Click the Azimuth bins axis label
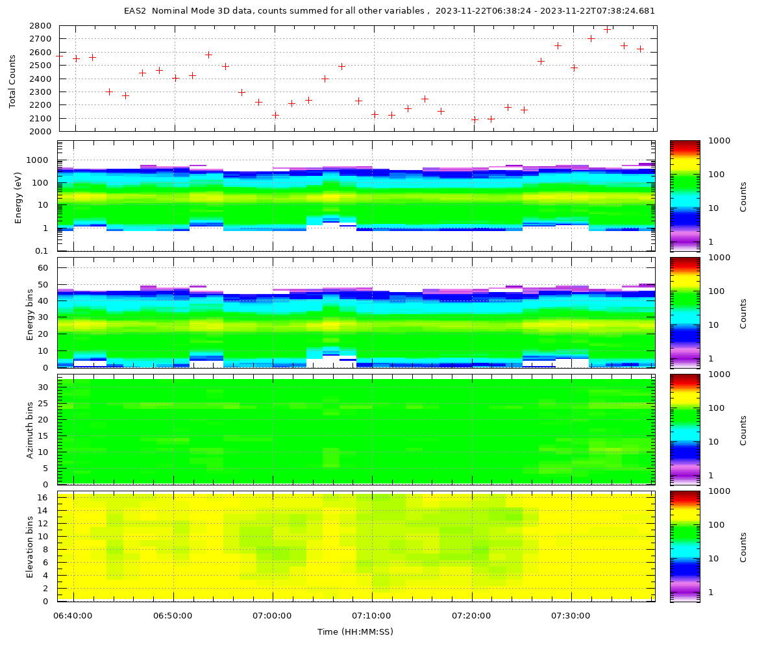 coord(29,429)
